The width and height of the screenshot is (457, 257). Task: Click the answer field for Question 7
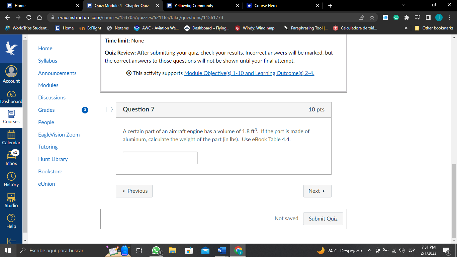pos(160,158)
